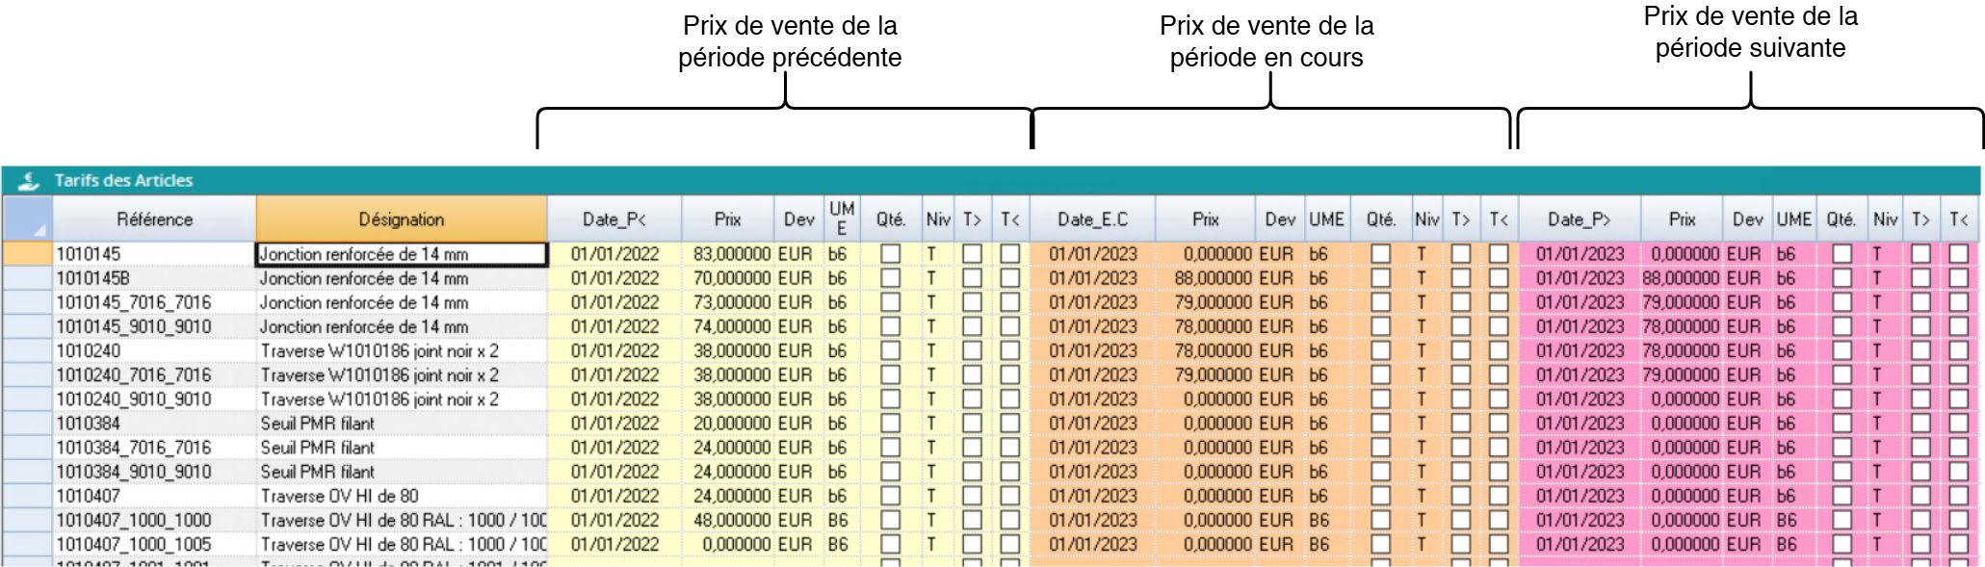Screen dimensions: 1985x567
Task: Tick yellow-section Qté. checkbox for row 1010145
Action: [x=890, y=254]
